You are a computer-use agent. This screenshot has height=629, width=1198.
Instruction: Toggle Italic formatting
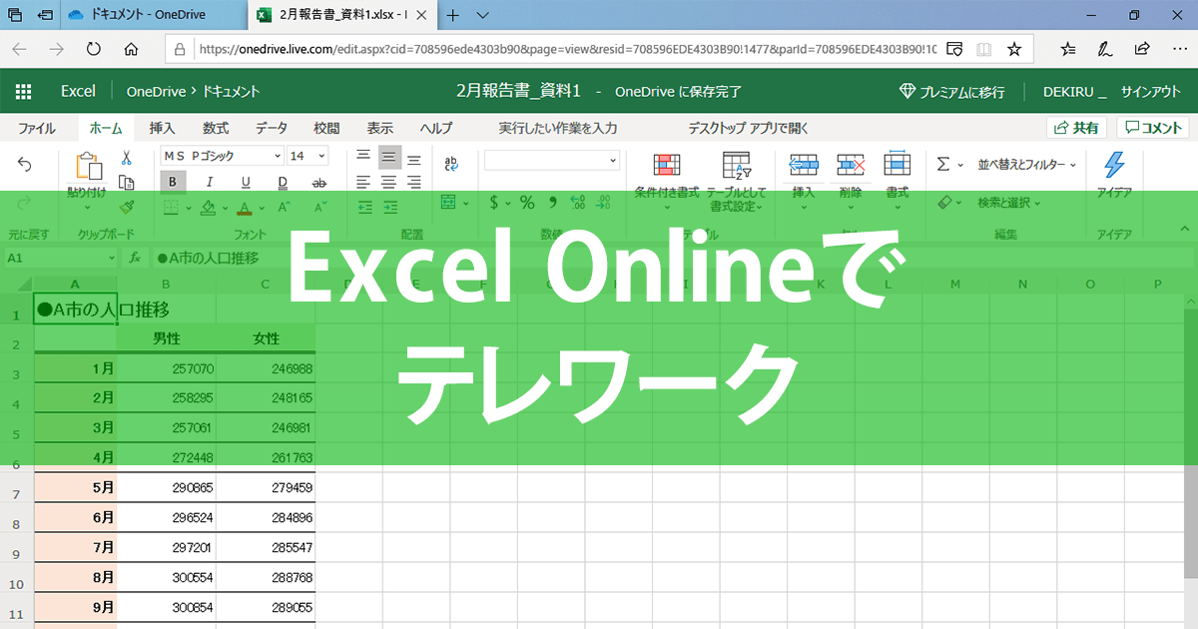210,182
